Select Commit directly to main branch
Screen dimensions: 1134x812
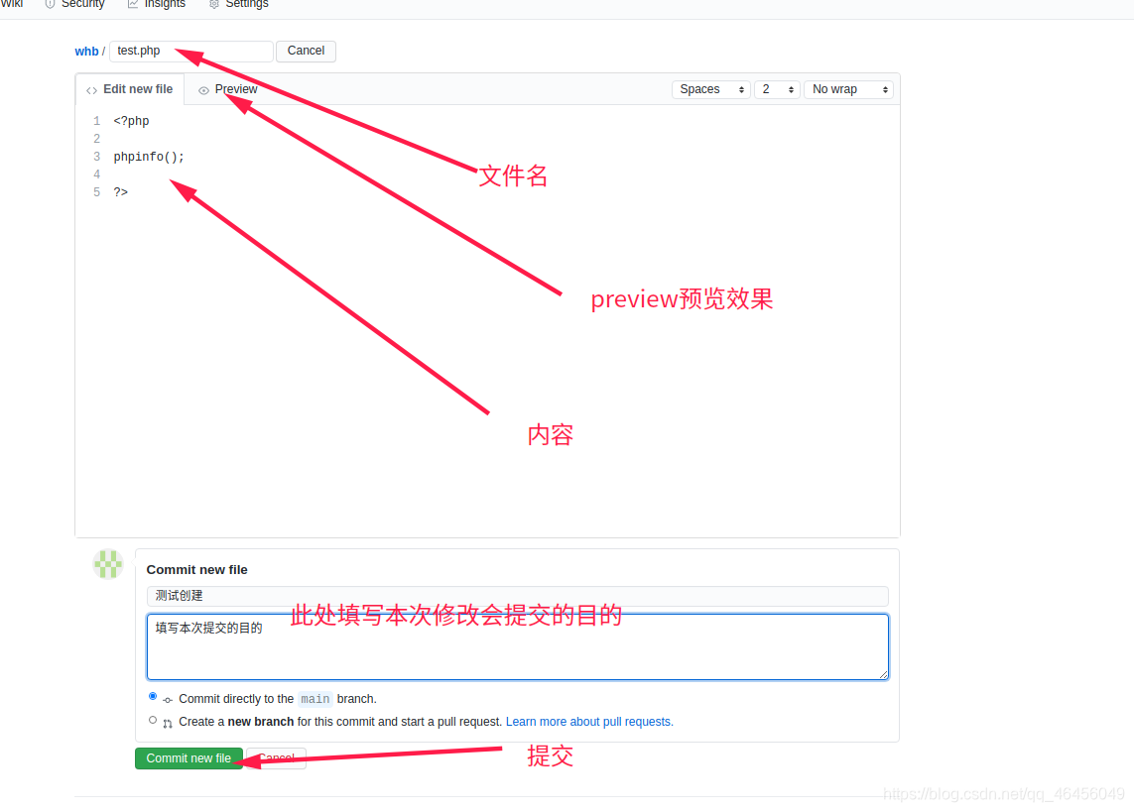pyautogui.click(x=153, y=696)
